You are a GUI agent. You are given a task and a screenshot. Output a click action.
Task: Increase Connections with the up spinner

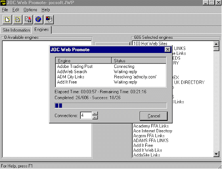95,114
